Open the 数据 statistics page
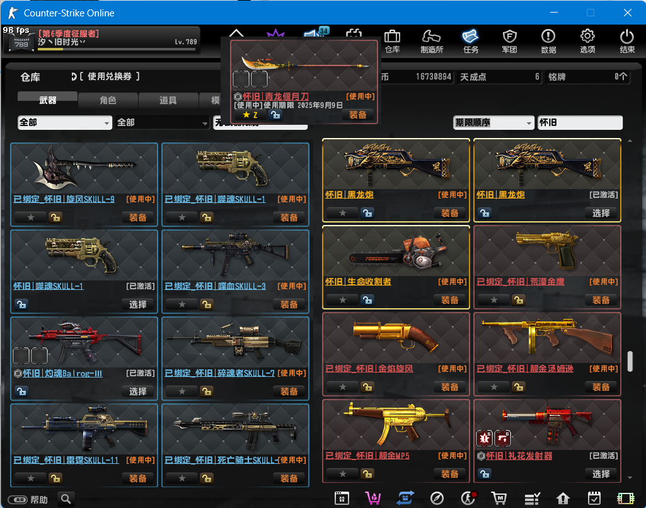The height and width of the screenshot is (508, 646). pyautogui.click(x=548, y=41)
